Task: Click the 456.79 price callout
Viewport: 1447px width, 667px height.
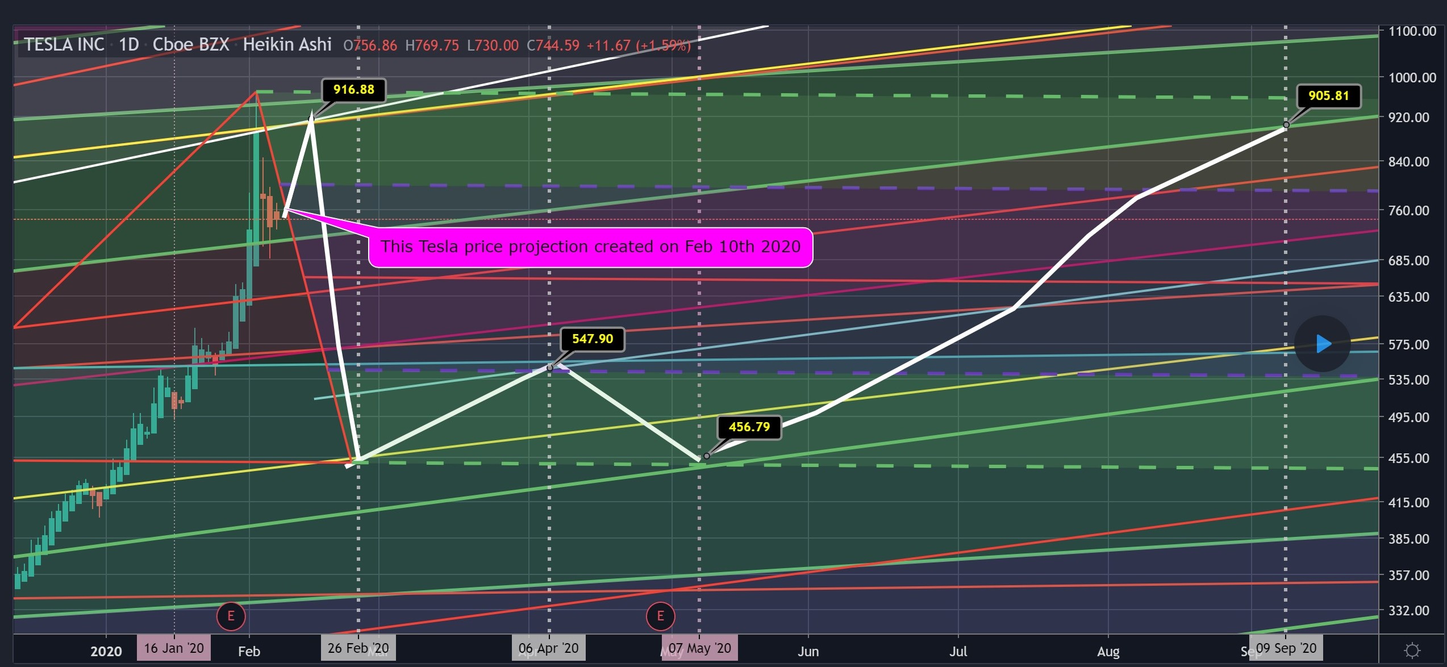Action: point(749,427)
